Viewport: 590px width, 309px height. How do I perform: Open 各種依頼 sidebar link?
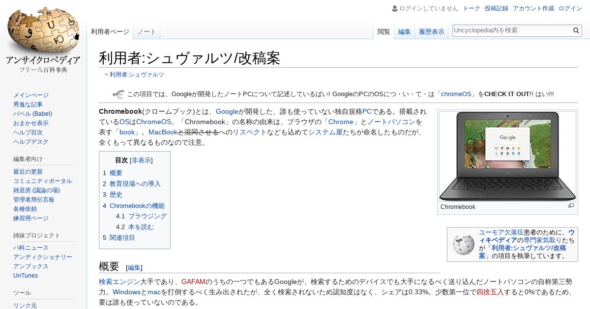tap(25, 209)
